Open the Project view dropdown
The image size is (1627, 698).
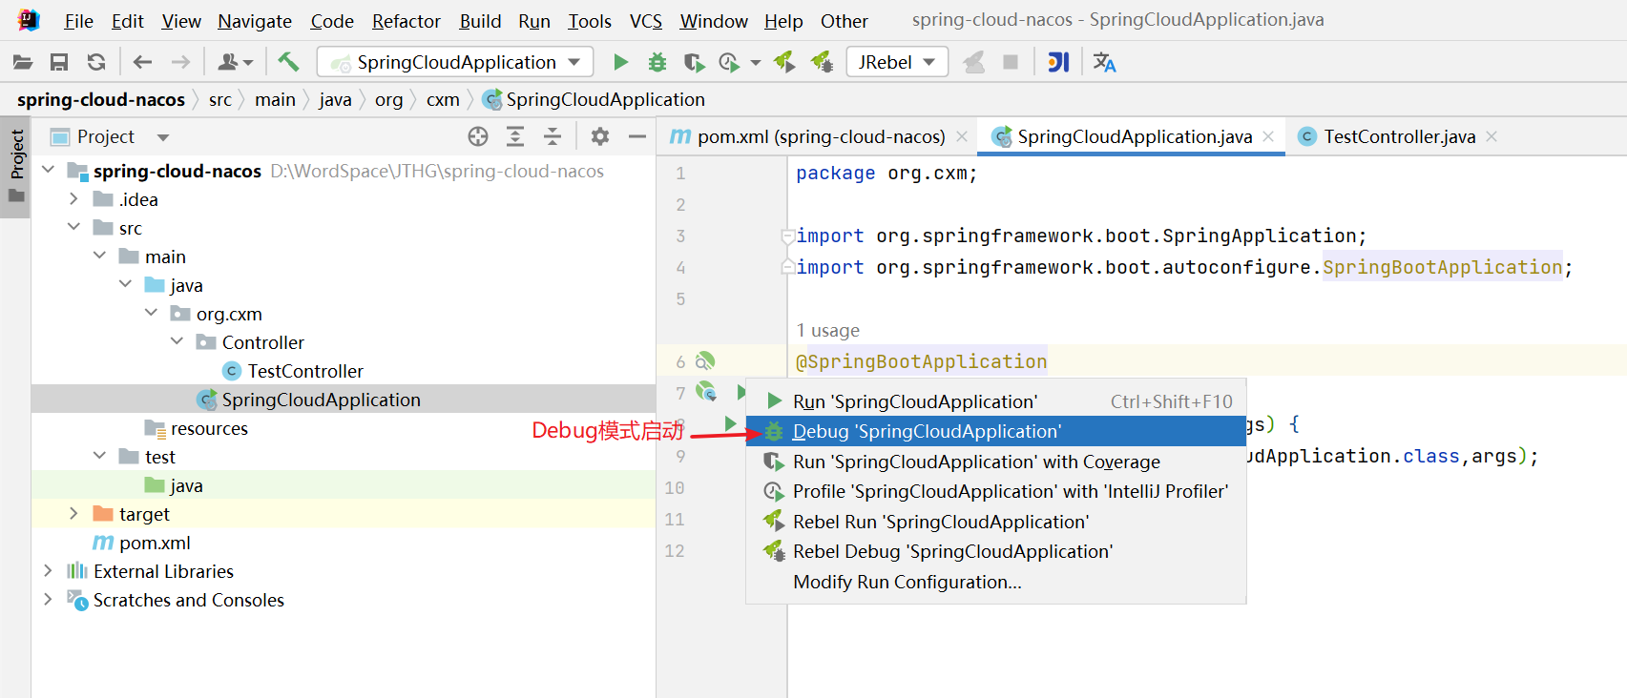pos(163,137)
